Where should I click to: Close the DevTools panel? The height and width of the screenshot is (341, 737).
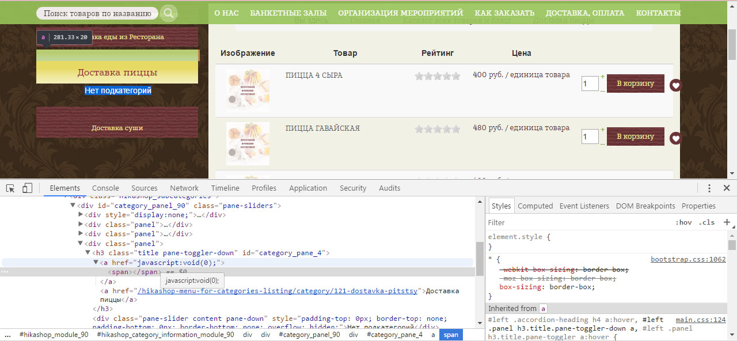727,188
